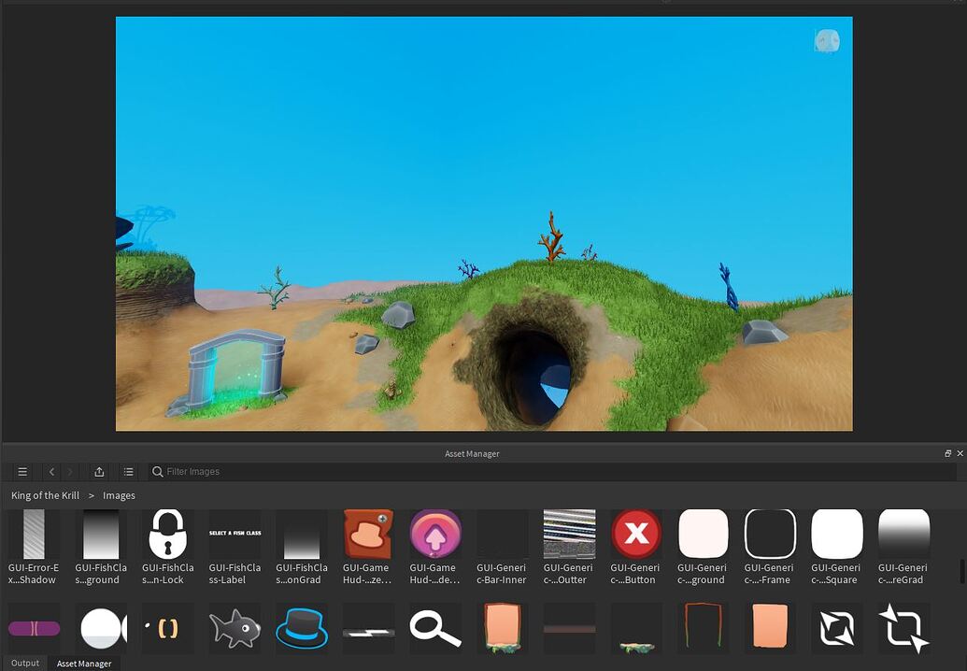Open the Asset Manager hamburger menu

pos(21,471)
